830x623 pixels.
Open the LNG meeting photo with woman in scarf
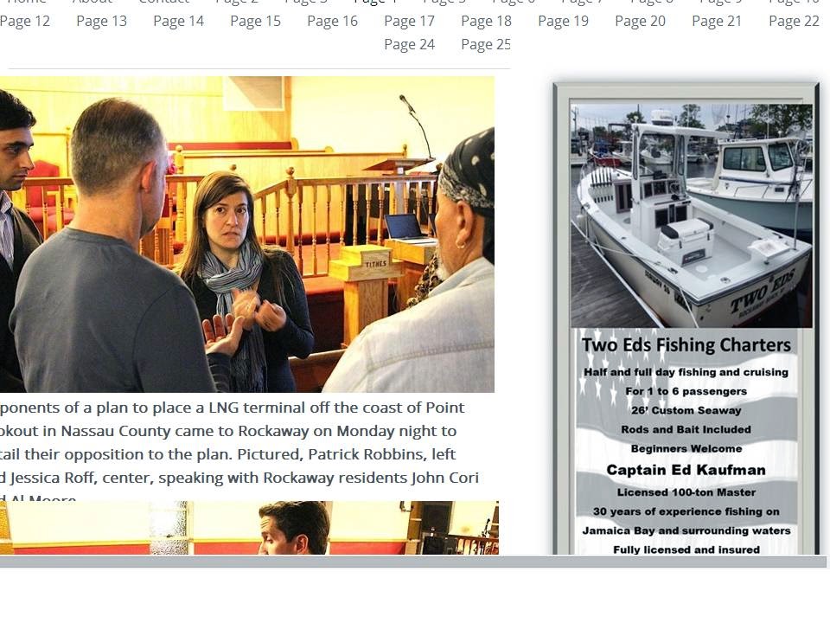(x=247, y=234)
